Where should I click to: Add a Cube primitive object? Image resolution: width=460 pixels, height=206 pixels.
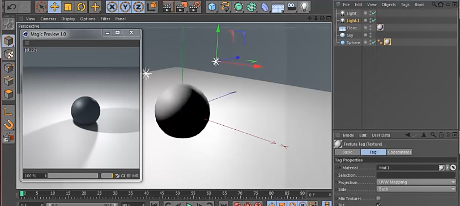[212, 7]
